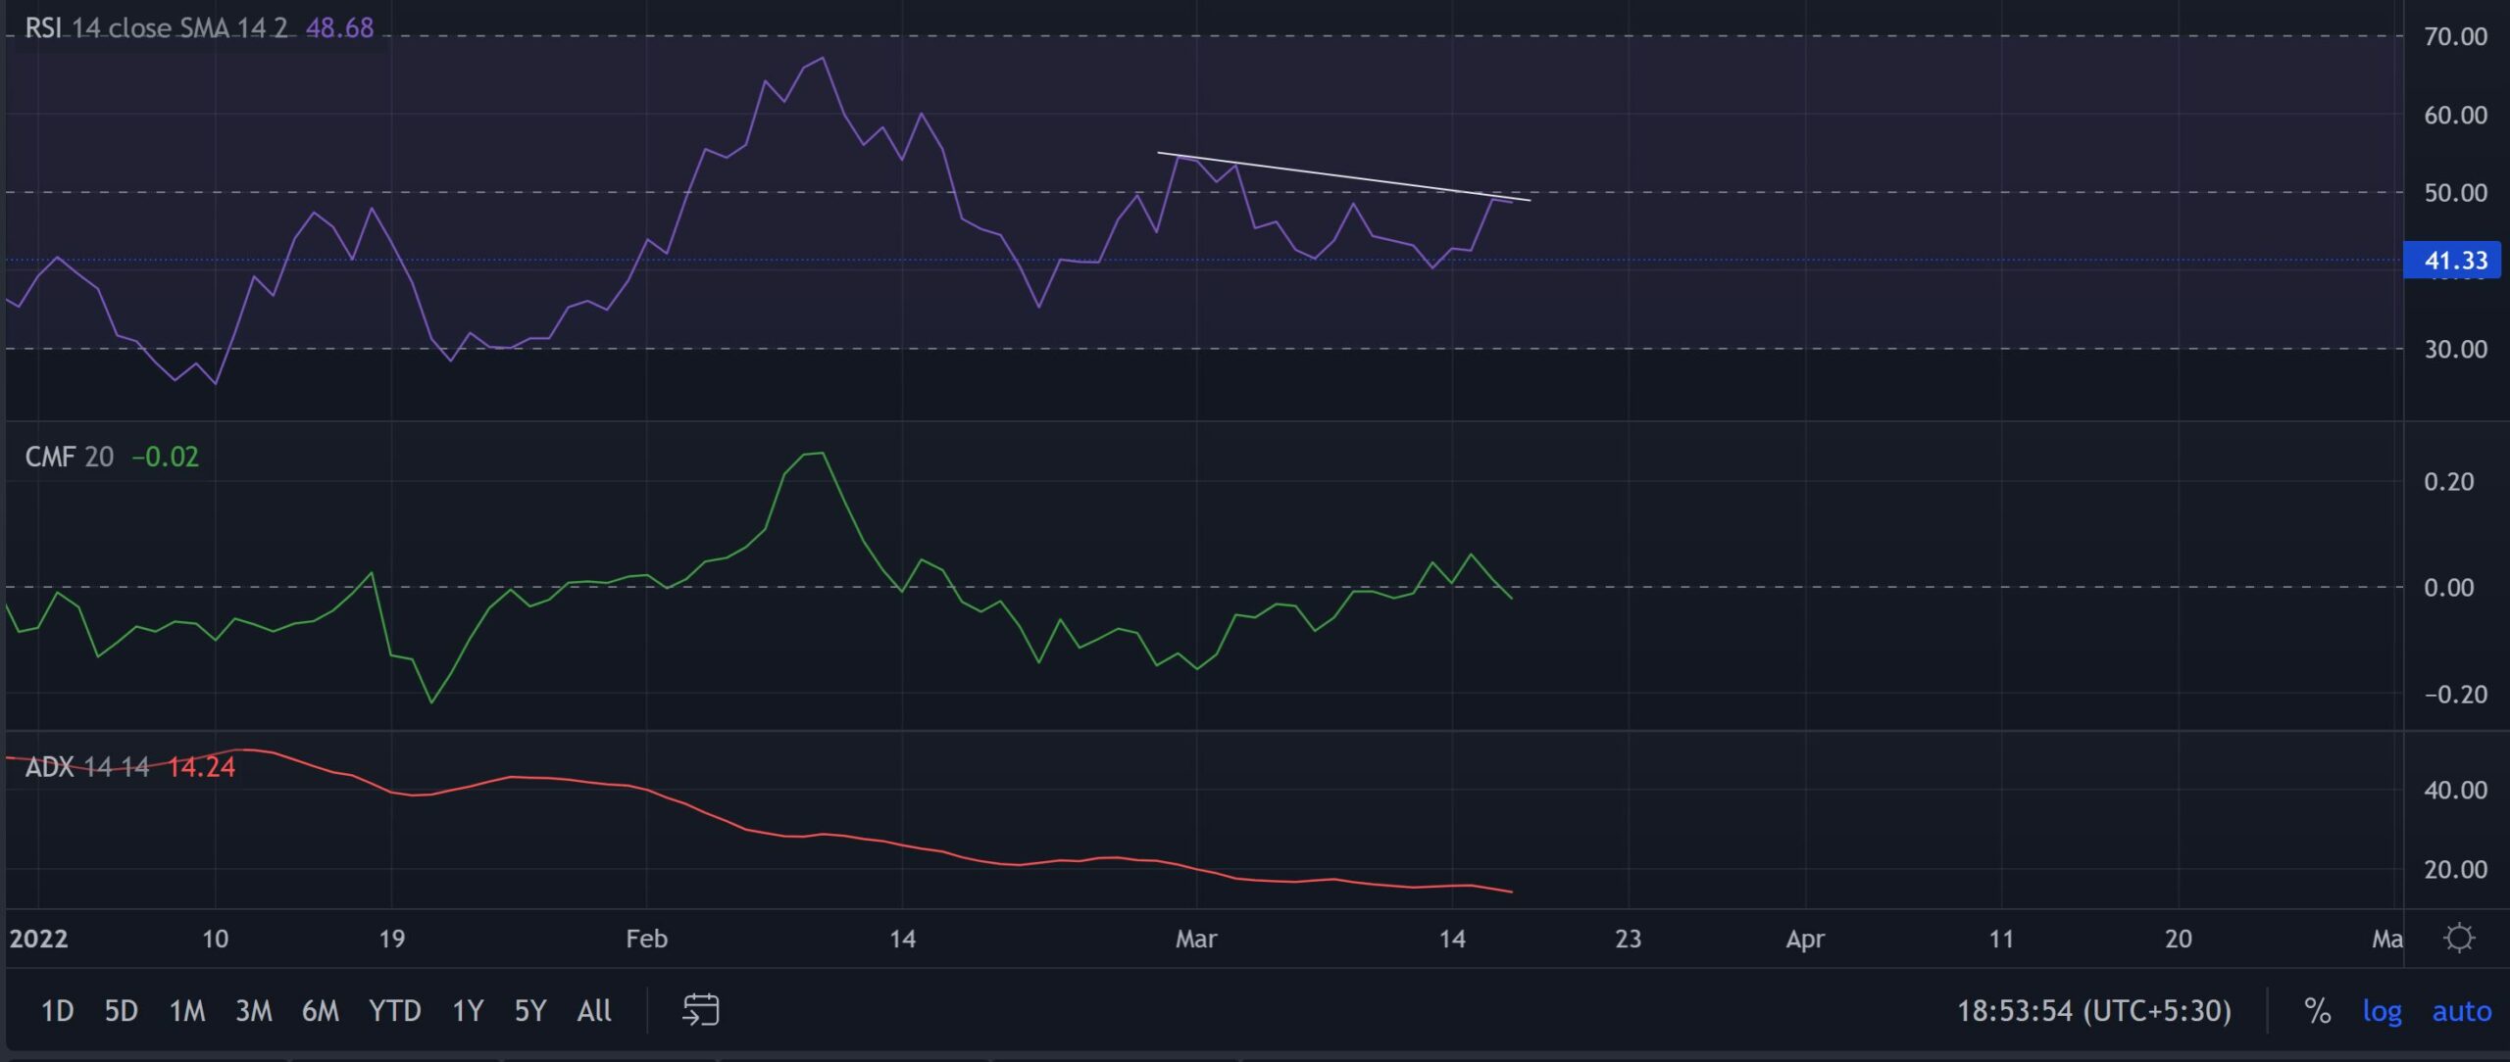This screenshot has width=2510, height=1062.
Task: Open chart settings gear icon
Action: [2458, 938]
